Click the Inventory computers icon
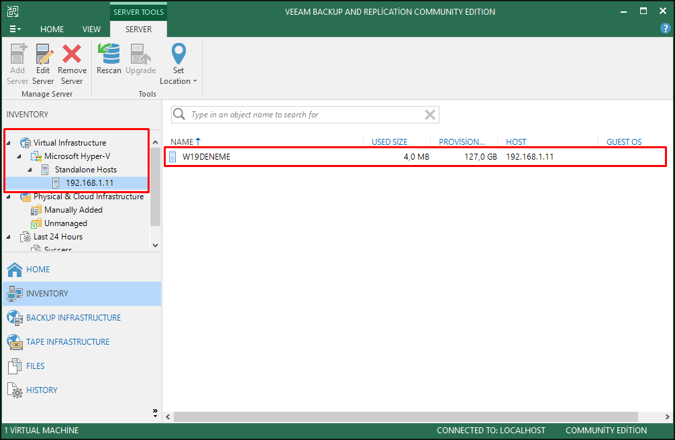 (15, 294)
